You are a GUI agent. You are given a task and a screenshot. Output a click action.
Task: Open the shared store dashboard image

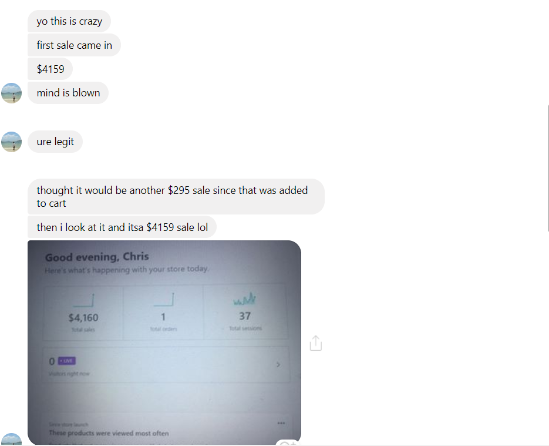coord(164,343)
